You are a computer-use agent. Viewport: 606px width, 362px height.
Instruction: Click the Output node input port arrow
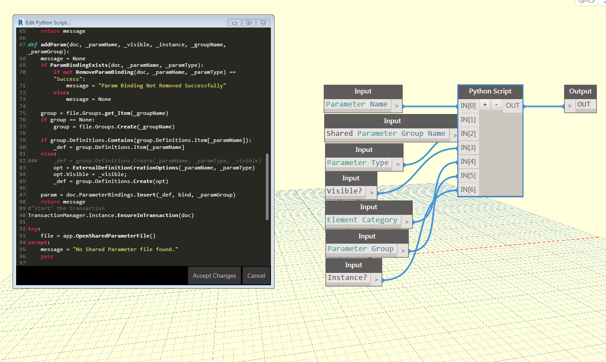point(570,105)
